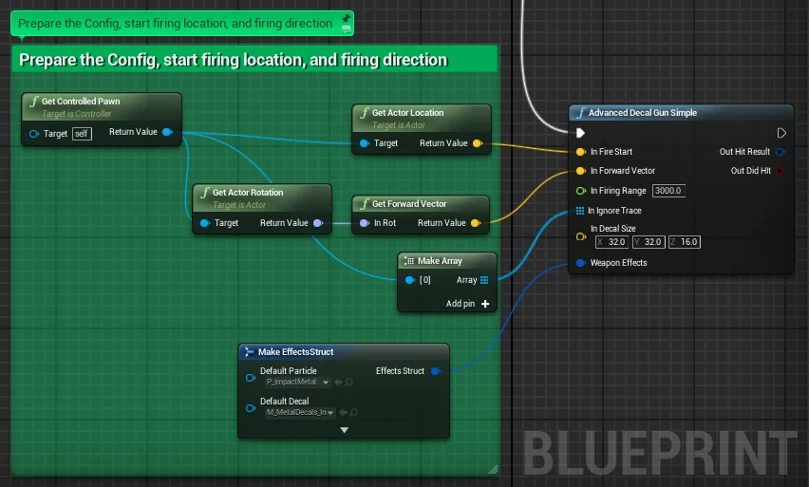
Task: Click the In Forward Vector pin
Action: 580,171
